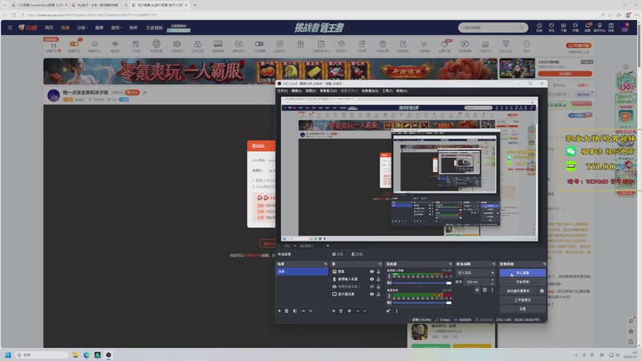Click the start-broadcast icon in Douyu header
Image resolution: width=642 pixels, height=361 pixels.
click(575, 27)
